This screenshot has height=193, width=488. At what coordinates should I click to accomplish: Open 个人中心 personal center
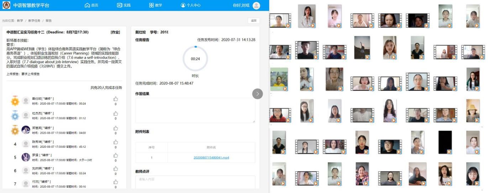pos(190,5)
